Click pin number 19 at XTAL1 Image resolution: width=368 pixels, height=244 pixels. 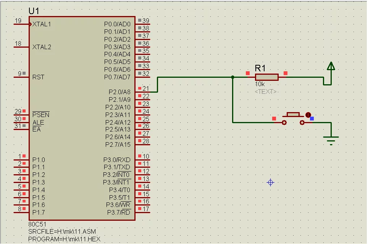pyautogui.click(x=18, y=21)
